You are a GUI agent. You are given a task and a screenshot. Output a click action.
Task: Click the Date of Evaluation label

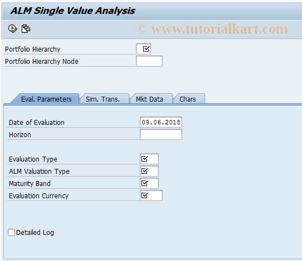pos(37,123)
